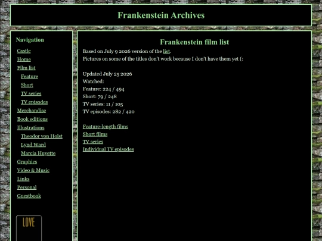Click the Frankenstein Archives site title

(161, 15)
